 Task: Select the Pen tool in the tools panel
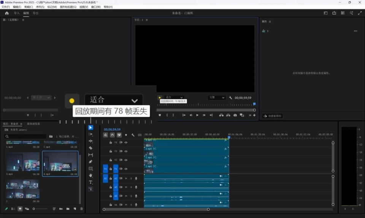point(90,162)
